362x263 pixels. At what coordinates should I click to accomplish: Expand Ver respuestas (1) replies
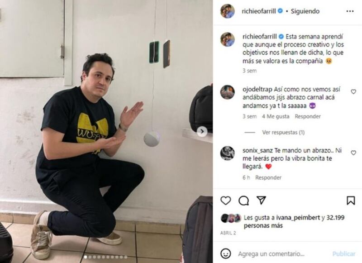coord(283,132)
